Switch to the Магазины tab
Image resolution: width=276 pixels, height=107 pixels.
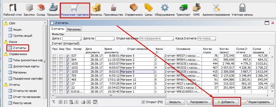[x=74, y=29]
